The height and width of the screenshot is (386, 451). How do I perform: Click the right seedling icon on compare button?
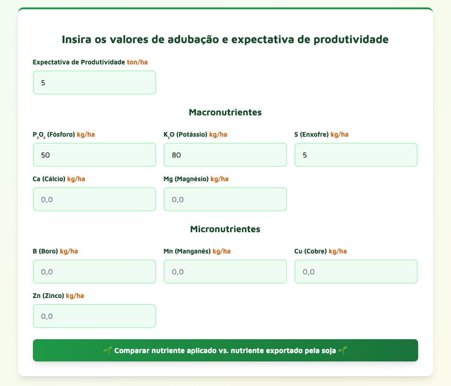tap(343, 350)
